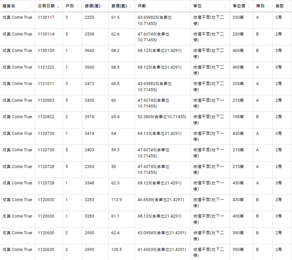Click parking price 205萬

point(238,84)
